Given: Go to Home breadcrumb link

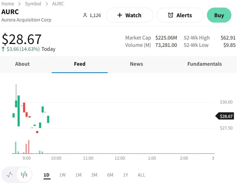Looking at the screenshot, I should (x=8, y=4).
